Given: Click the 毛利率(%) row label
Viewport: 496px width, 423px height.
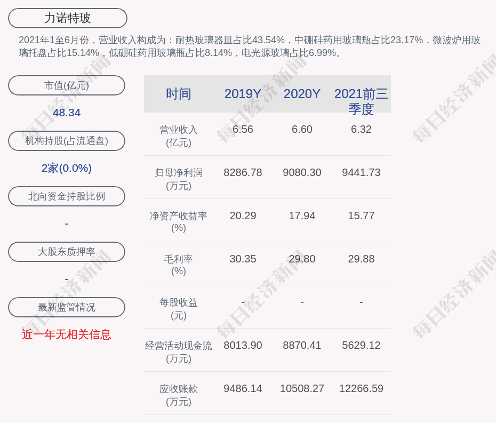Looking at the screenshot, I should 179,265.
